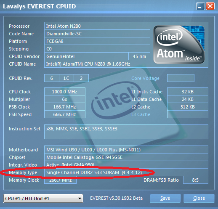Click CPUID Rev. field showing 6
The image size is (218, 209).
[52, 78]
